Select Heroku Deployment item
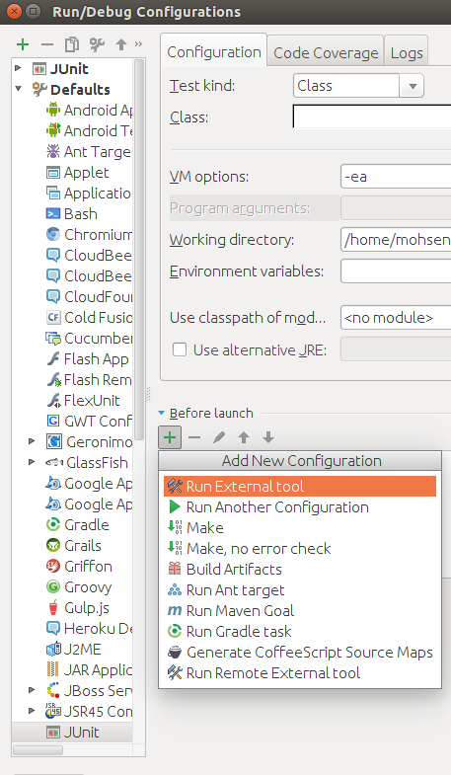This screenshot has height=775, width=451. click(x=89, y=628)
